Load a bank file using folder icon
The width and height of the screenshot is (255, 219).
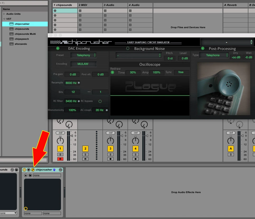click(x=26, y=175)
